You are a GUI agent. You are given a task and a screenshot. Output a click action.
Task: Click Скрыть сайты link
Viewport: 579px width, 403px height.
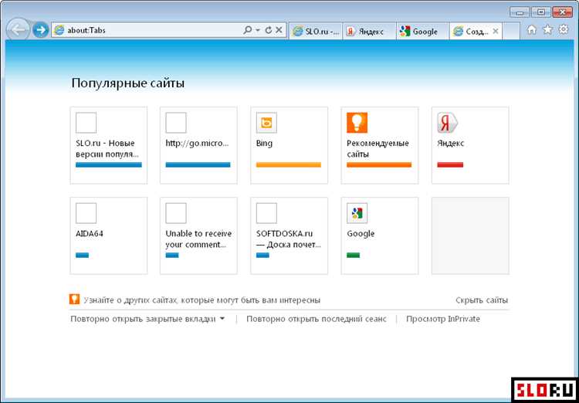pos(481,300)
